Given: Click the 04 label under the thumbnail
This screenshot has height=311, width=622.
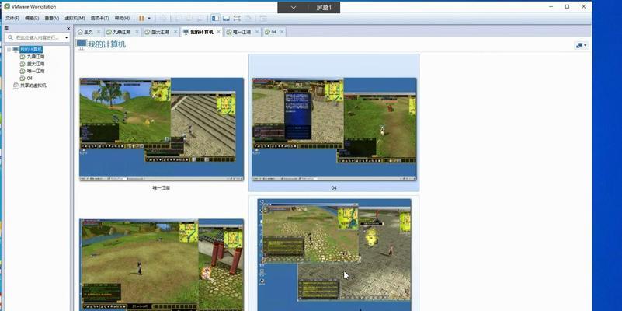Looking at the screenshot, I should point(334,188).
